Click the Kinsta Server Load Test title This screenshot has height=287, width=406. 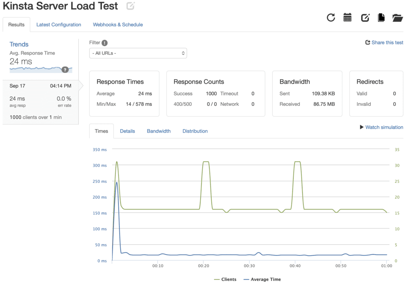click(x=60, y=6)
